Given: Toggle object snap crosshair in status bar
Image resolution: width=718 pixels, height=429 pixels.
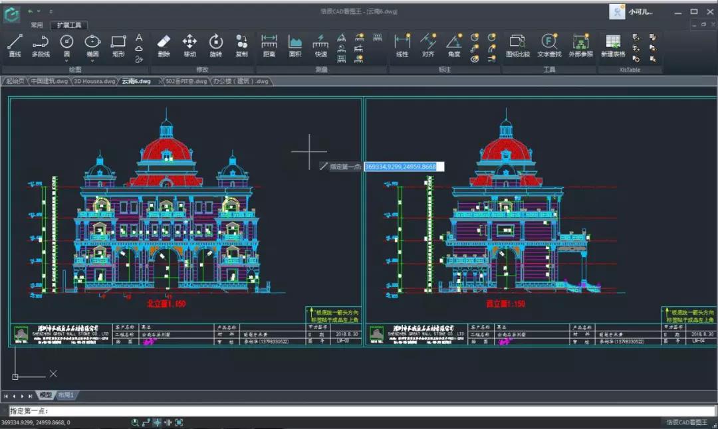Looking at the screenshot, I should point(157,421).
